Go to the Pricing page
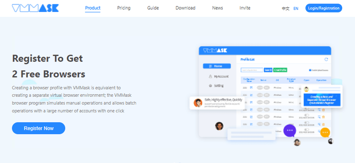 (124, 8)
